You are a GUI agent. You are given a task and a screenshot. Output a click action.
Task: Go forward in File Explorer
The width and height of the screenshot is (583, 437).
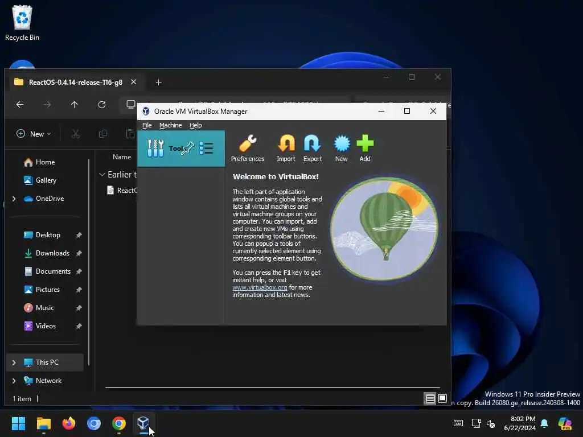47,105
